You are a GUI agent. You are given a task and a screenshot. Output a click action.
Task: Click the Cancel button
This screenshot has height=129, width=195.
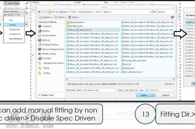point(166,95)
